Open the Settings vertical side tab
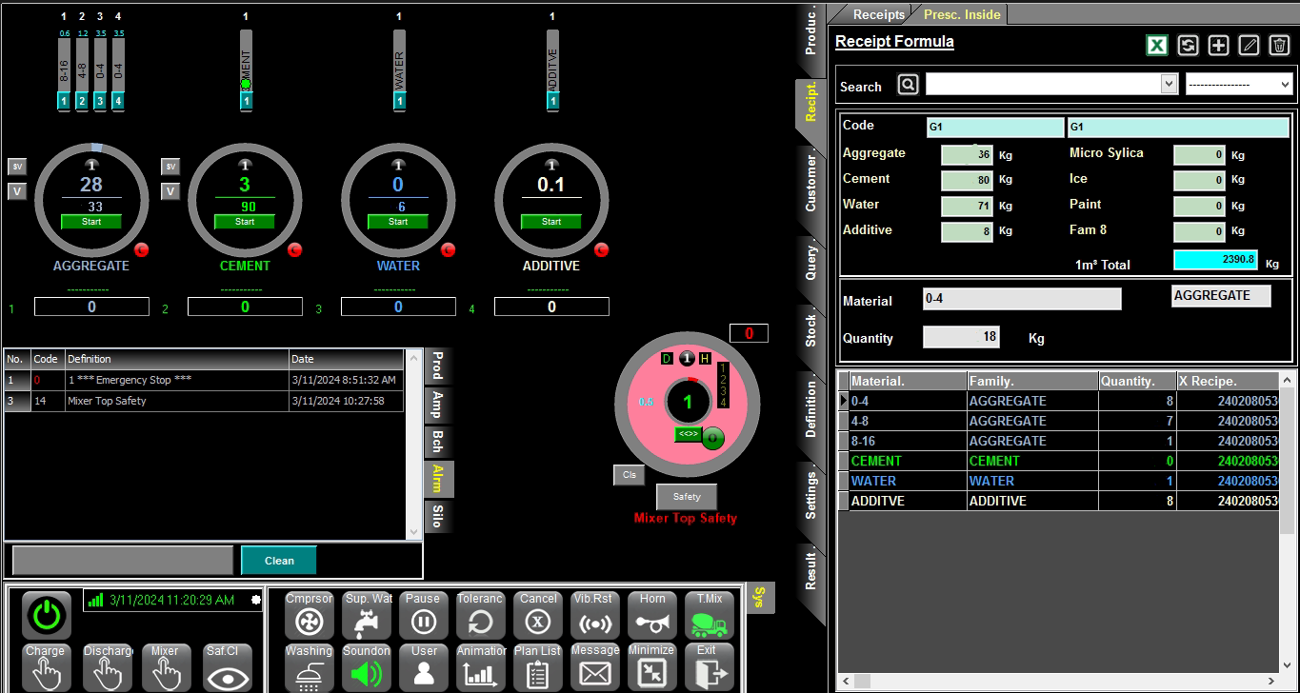Viewport: 1300px width, 693px height. pos(810,495)
